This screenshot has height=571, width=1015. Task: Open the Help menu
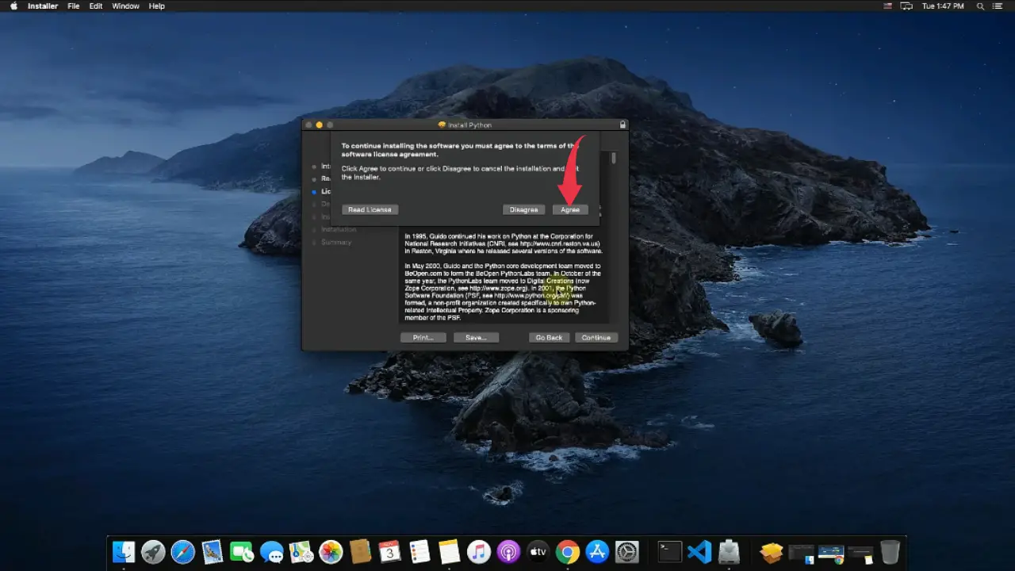(x=157, y=6)
